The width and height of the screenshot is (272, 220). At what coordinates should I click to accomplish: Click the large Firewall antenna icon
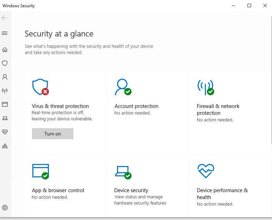click(x=206, y=87)
